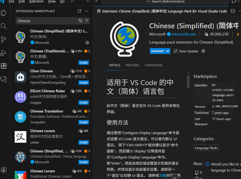Install Chinese Lorem by catlair
The width and height of the screenshot is (241, 179).
point(83,142)
